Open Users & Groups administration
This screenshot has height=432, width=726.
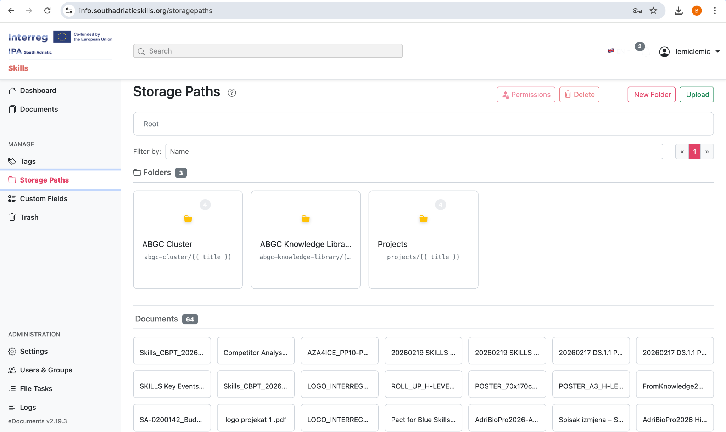[x=46, y=370]
